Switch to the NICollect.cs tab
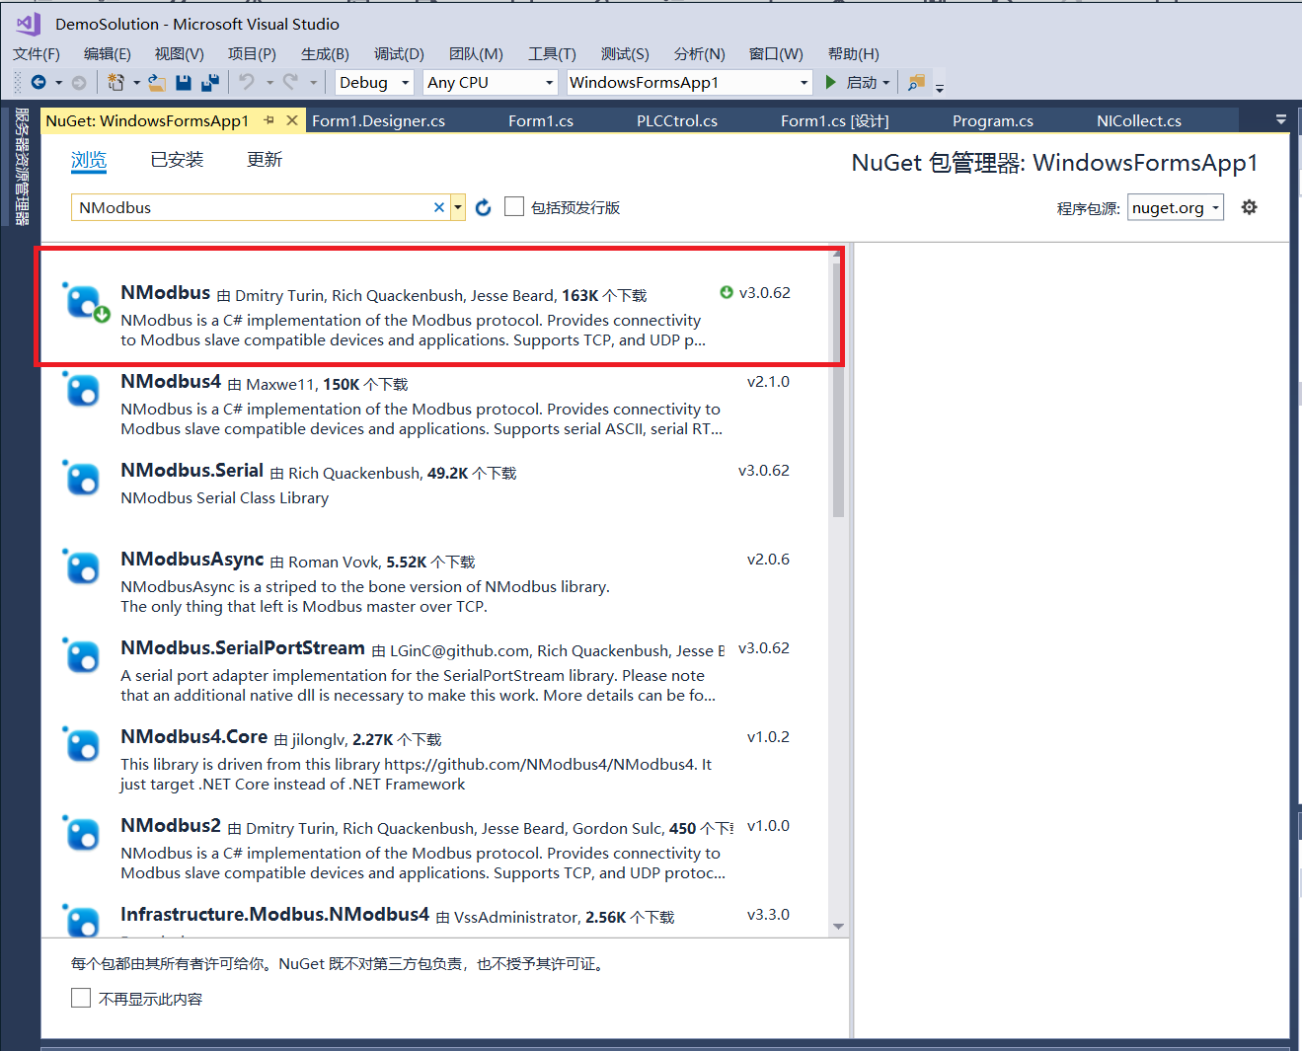Screen dimensions: 1302x1051 [x=1139, y=120]
